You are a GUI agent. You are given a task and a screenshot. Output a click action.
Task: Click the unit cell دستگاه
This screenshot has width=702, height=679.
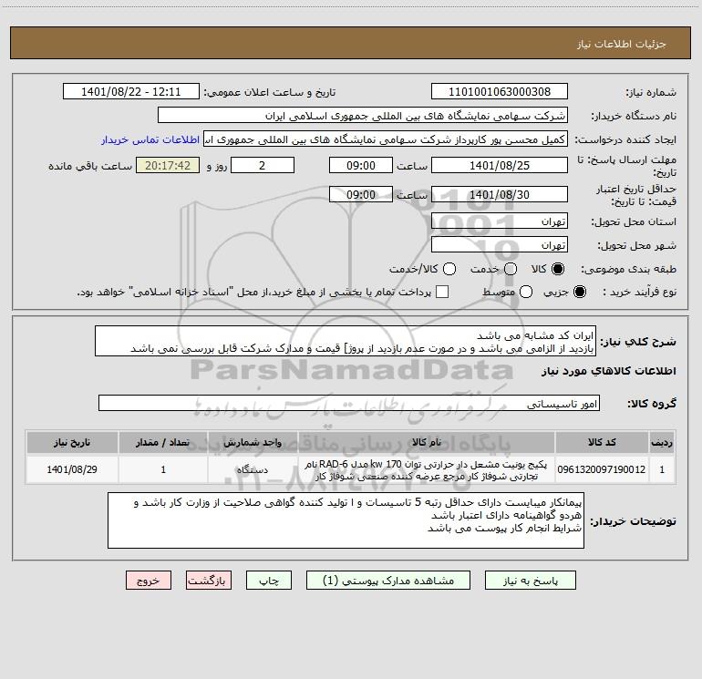point(253,469)
